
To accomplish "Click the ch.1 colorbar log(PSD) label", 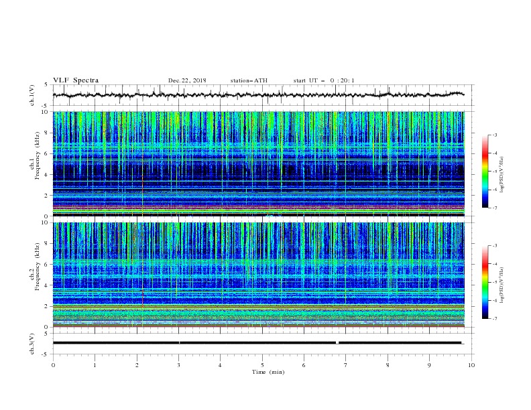I will (x=502, y=175).
